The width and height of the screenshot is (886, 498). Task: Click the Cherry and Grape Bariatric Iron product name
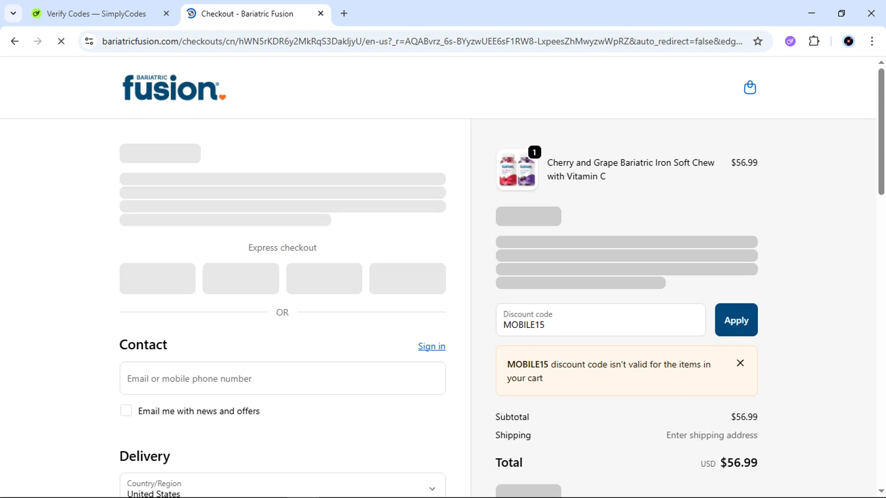[x=631, y=170]
